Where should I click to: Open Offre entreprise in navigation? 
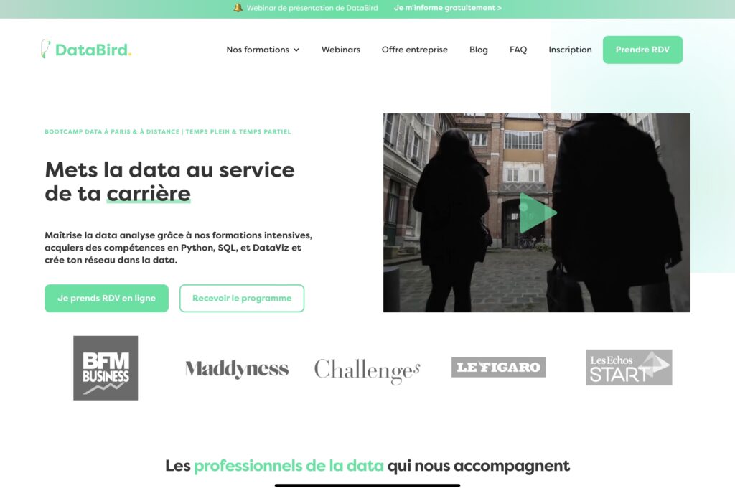click(414, 50)
